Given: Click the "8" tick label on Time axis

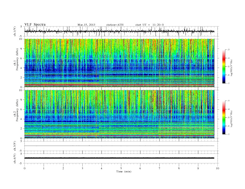Looking at the screenshot, I should (x=179, y=168).
